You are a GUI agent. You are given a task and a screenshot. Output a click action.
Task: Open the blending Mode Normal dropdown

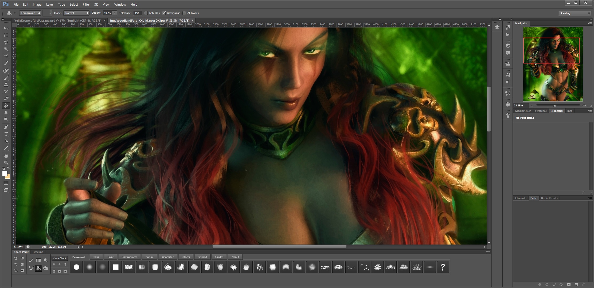click(76, 13)
